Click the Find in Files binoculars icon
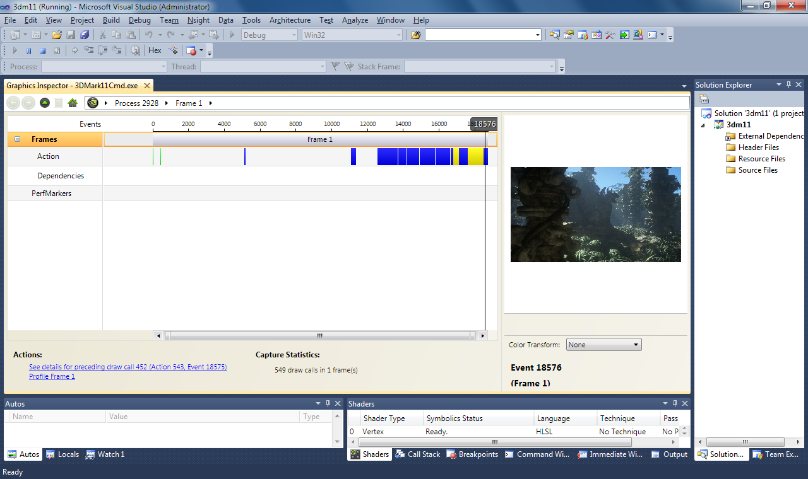Viewport: 808px width, 479px height. click(x=415, y=35)
